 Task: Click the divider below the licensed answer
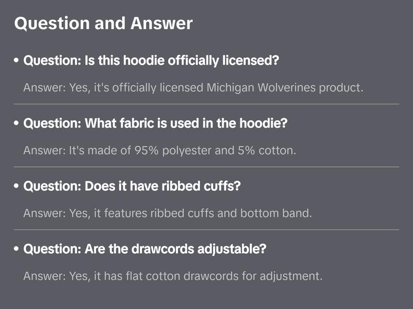point(206,104)
